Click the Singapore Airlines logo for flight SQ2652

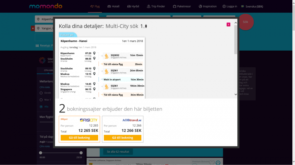click(107, 56)
